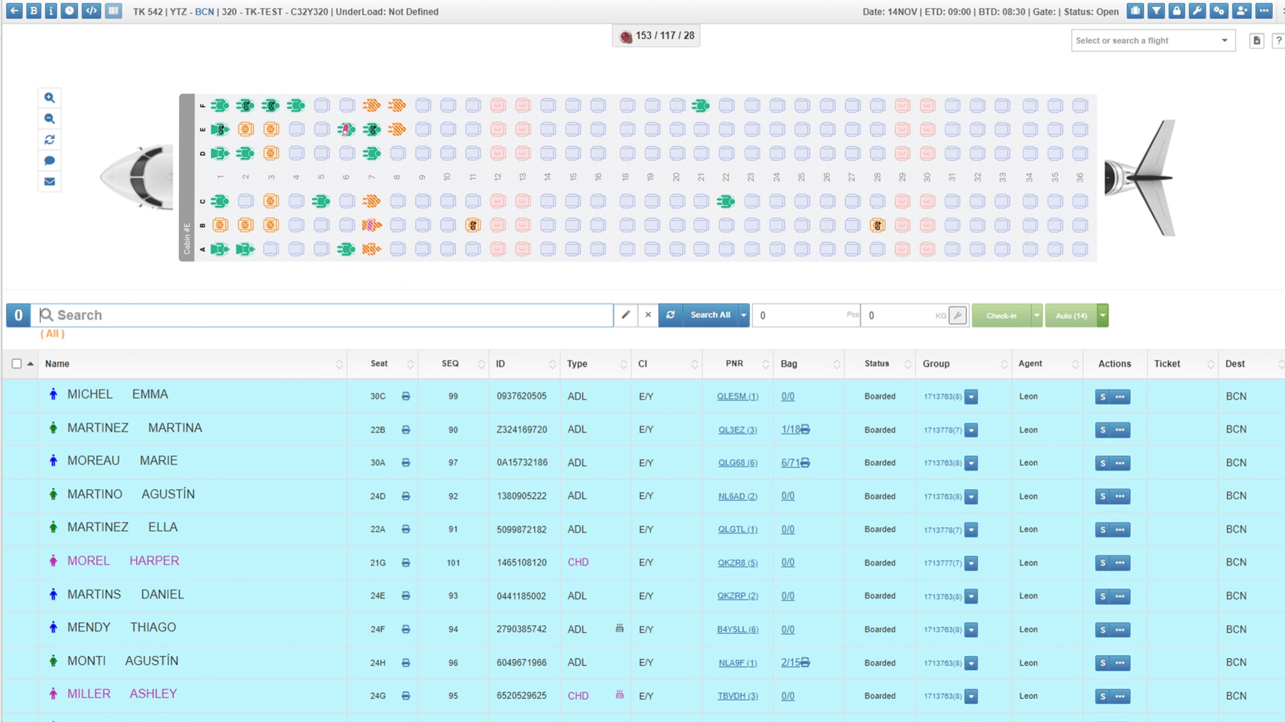The height and width of the screenshot is (722, 1285).
Task: Open actions ellipsis for MONTI AGUSTÍN row
Action: pyautogui.click(x=1120, y=663)
